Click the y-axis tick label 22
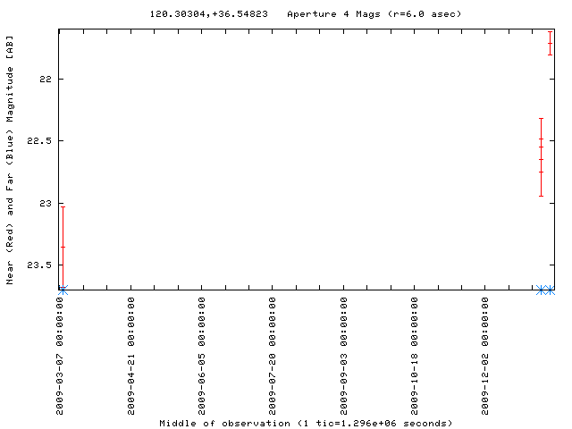 pyautogui.click(x=46, y=80)
